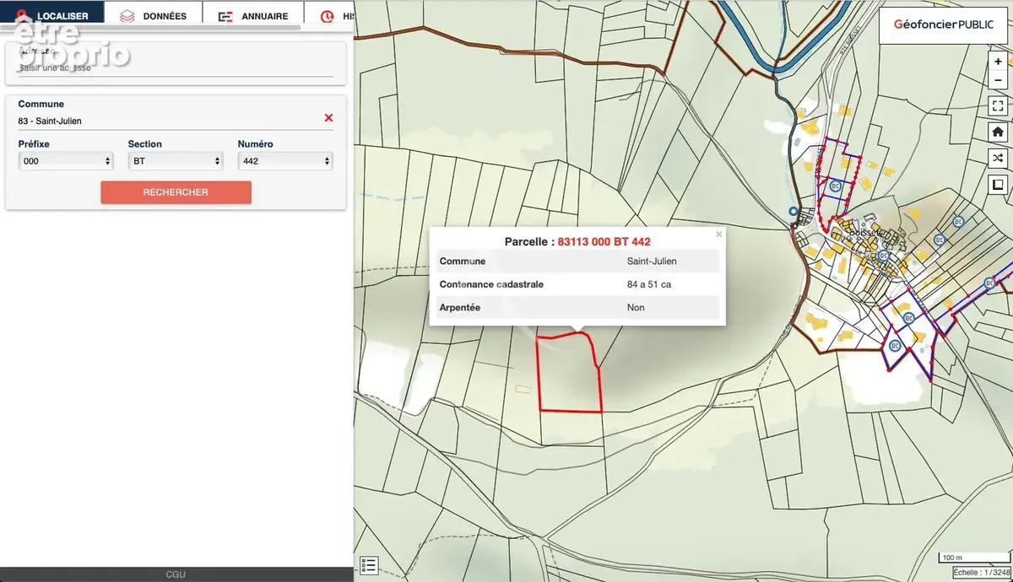The width and height of the screenshot is (1013, 582).
Task: Open the measure tool icon below shuffle
Action: tap(998, 185)
